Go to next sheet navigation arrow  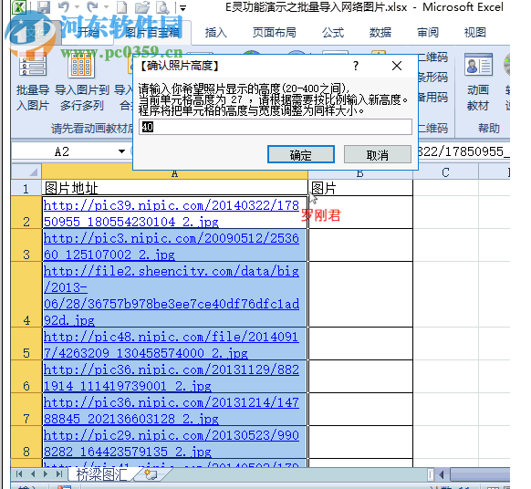point(46,474)
